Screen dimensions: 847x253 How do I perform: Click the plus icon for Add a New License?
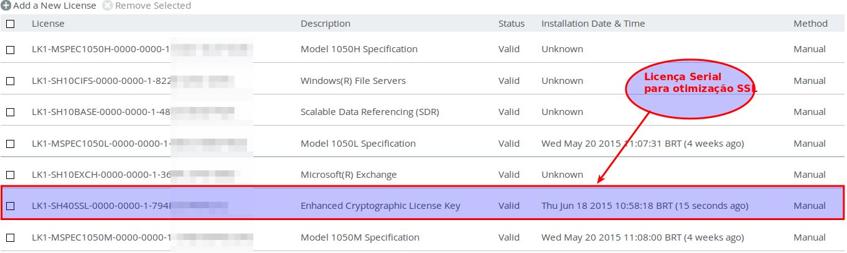click(6, 6)
